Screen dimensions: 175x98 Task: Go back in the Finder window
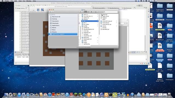tap(50, 12)
